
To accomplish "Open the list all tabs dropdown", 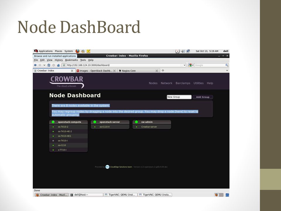I will click(227, 71).
